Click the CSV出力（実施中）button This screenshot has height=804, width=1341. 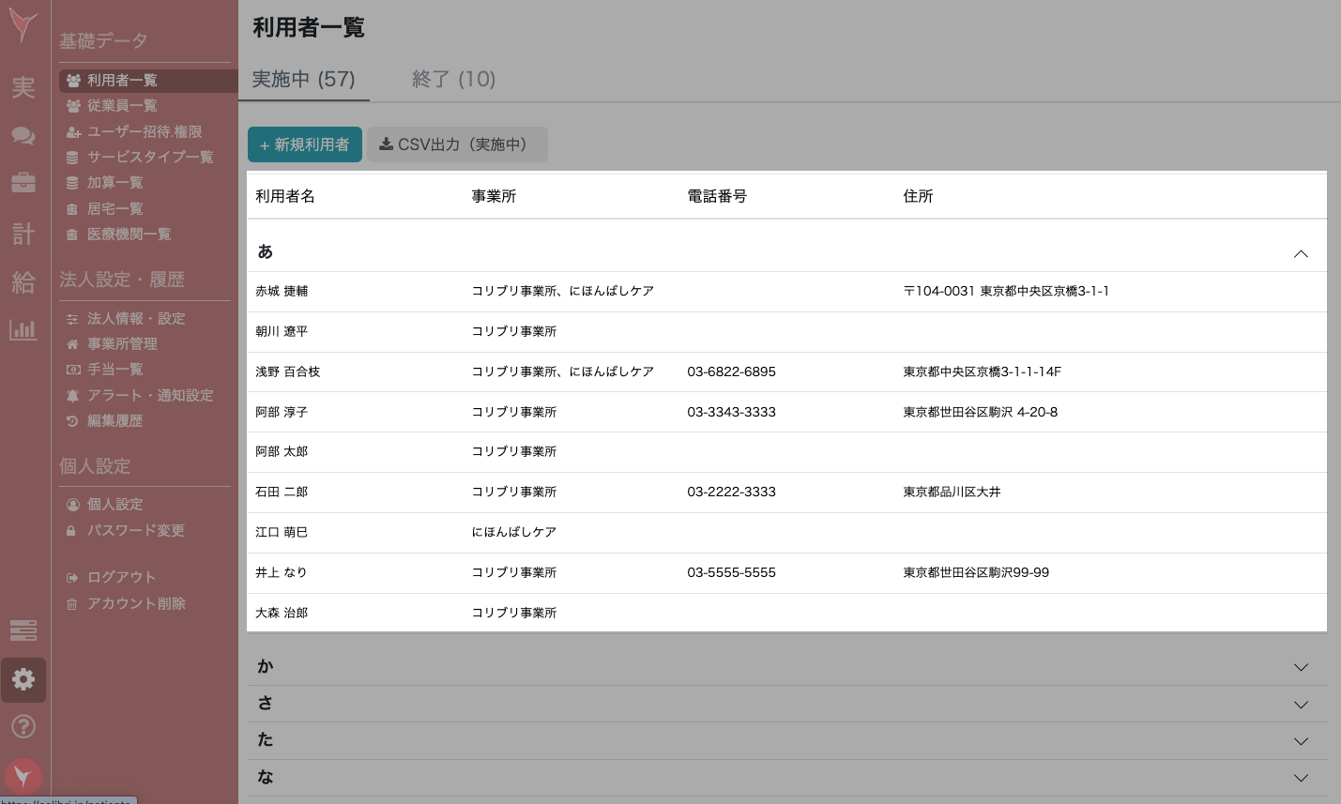457,144
